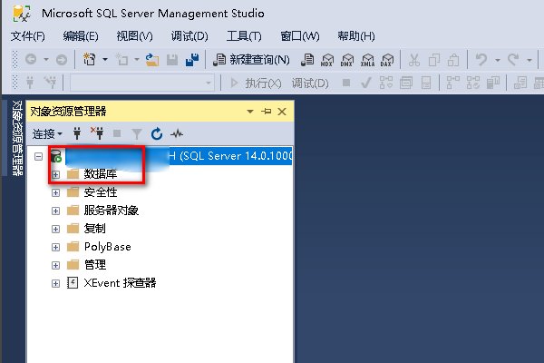Open the 连接 dropdown in Object Explorer
Image resolution: width=544 pixels, height=363 pixels.
47,133
